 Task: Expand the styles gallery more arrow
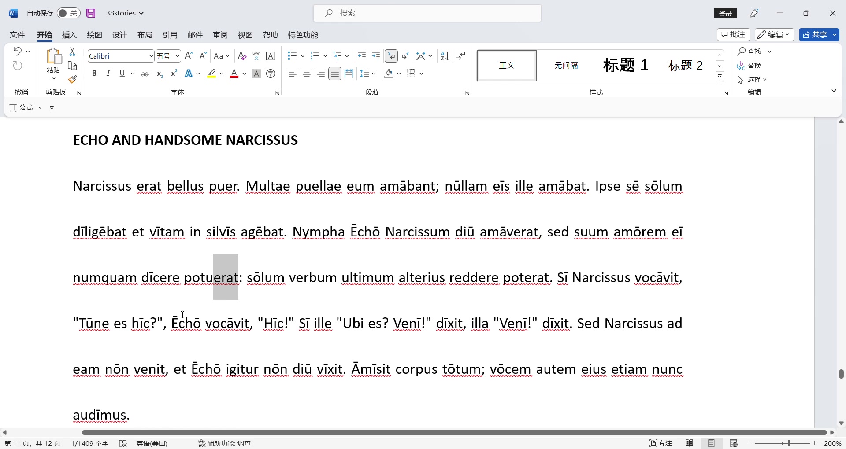coord(720,77)
